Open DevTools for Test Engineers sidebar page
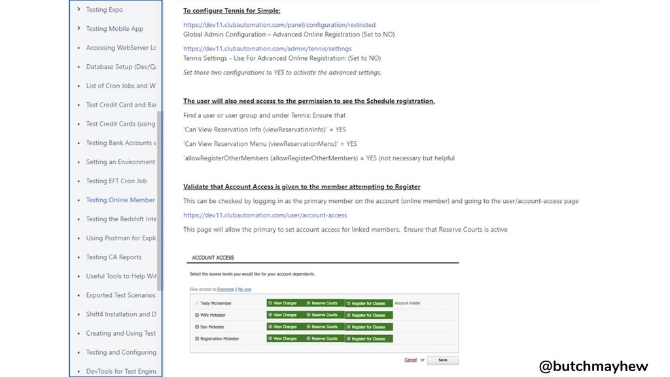Screen dimensions: 670x377 click(x=121, y=371)
